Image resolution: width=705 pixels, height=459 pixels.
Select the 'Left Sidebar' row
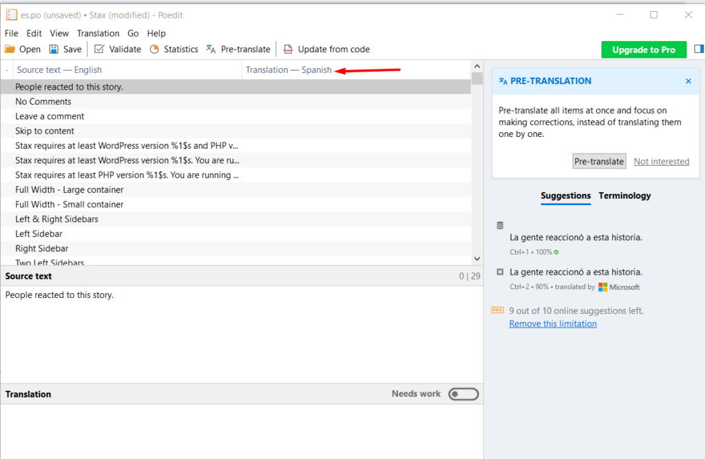[x=235, y=234]
